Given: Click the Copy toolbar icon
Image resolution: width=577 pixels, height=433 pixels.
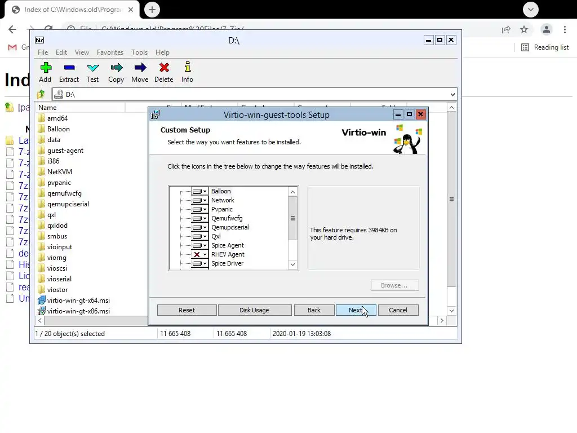Looking at the screenshot, I should click(116, 72).
